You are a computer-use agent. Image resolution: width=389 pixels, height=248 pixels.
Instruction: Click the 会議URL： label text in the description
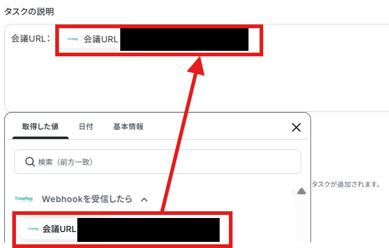(31, 39)
